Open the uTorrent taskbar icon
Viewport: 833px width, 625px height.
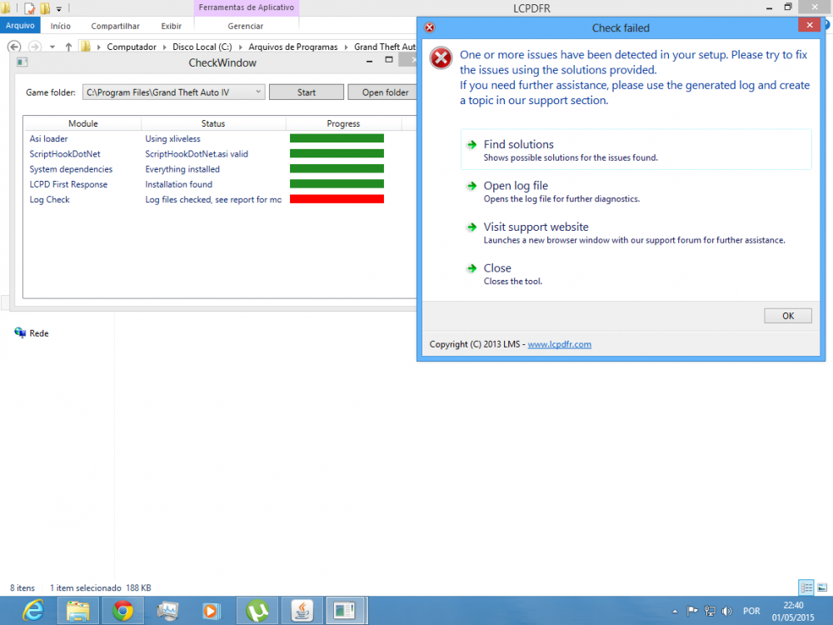pyautogui.click(x=257, y=611)
